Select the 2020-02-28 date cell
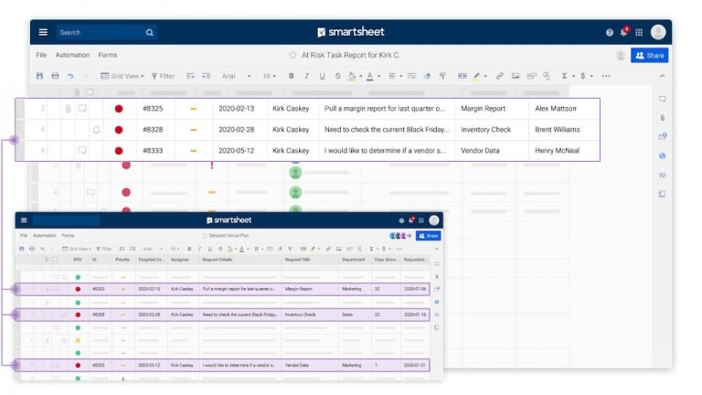This screenshot has height=395, width=702. tap(240, 130)
